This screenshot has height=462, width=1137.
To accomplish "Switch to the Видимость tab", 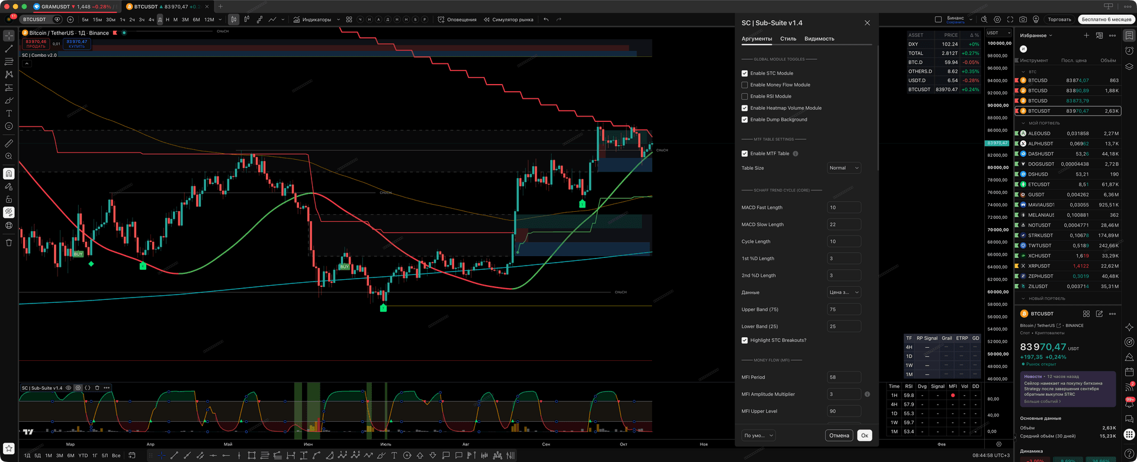I will click(x=819, y=38).
